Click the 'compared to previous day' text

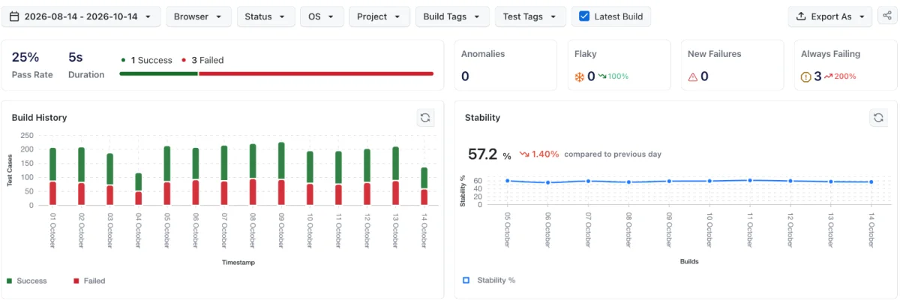pos(613,154)
